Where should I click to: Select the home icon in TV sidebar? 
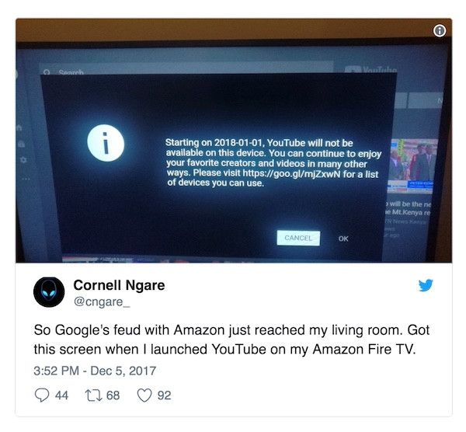click(19, 128)
